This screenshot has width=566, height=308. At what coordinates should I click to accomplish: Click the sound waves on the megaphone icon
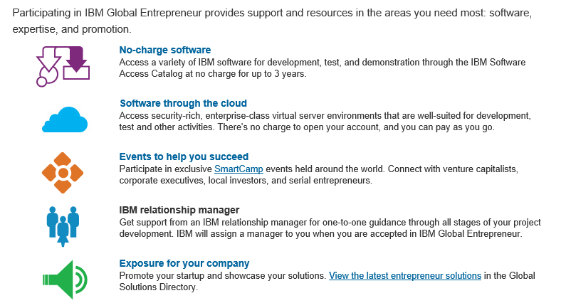(x=81, y=280)
